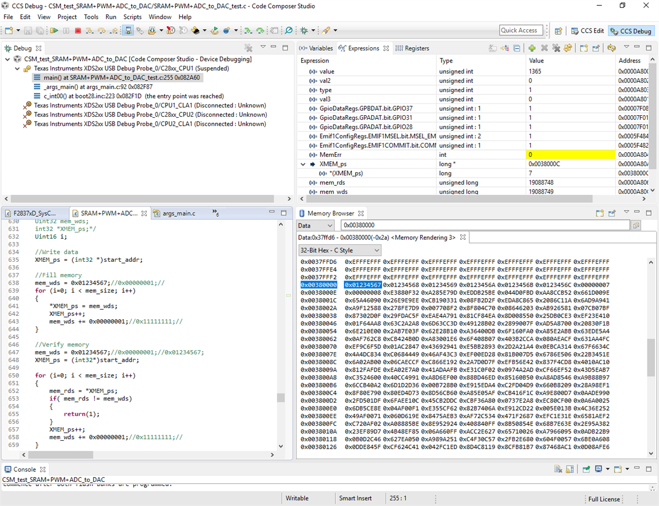This screenshot has height=506, width=659.
Task: Click the Save toolbar icon
Action: point(29,31)
